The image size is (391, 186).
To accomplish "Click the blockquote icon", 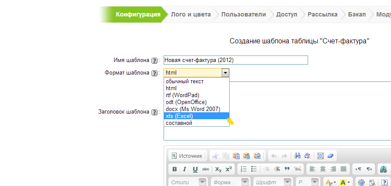I will click(287, 169).
